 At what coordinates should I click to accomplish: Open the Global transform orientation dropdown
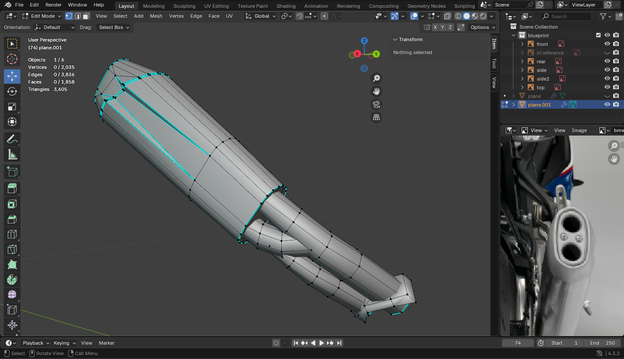pos(260,16)
